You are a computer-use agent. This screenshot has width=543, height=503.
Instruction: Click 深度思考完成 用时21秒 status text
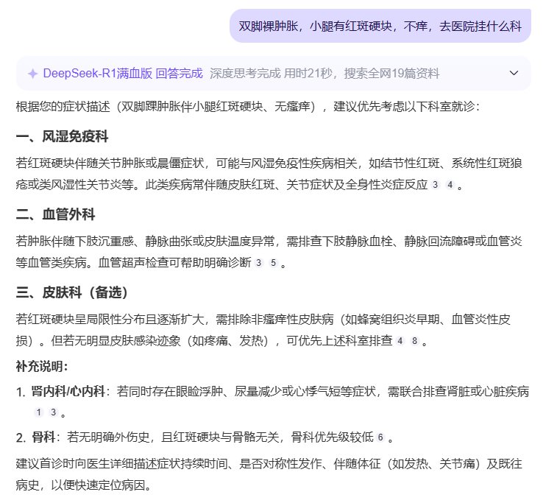[x=271, y=74]
